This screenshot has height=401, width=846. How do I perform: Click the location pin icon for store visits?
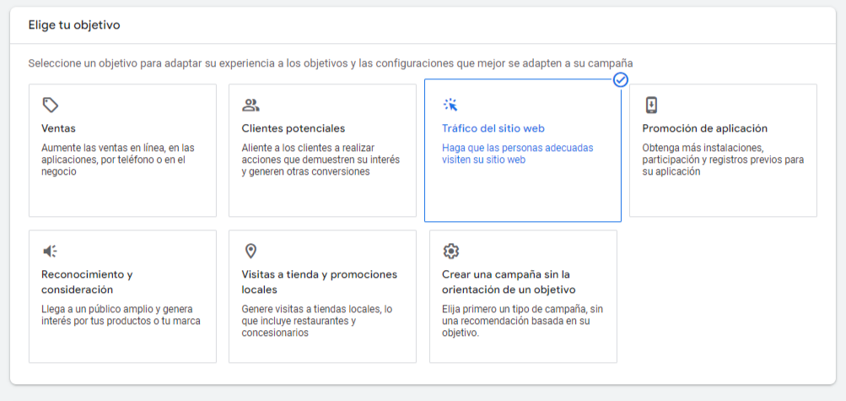[x=251, y=251]
